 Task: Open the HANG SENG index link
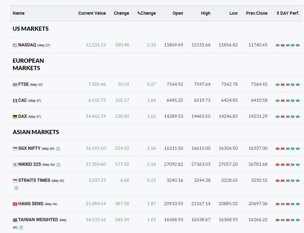coord(31,204)
